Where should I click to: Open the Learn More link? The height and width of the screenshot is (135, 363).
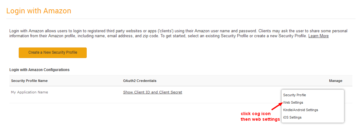coord(318,36)
